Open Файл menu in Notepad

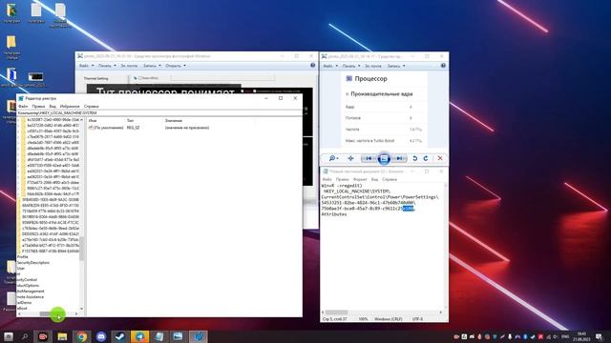pyautogui.click(x=327, y=179)
